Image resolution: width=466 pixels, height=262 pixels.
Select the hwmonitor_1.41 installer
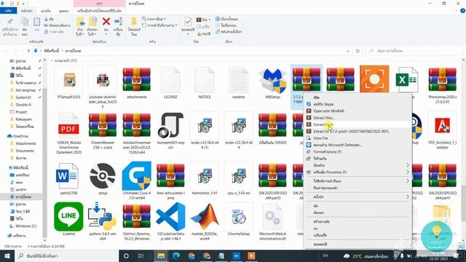click(x=205, y=179)
